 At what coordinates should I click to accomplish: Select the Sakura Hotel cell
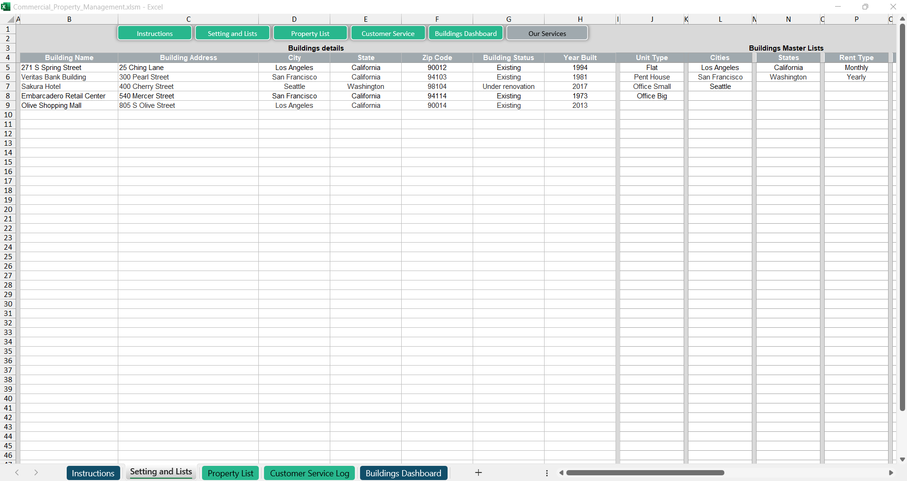pyautogui.click(x=69, y=87)
